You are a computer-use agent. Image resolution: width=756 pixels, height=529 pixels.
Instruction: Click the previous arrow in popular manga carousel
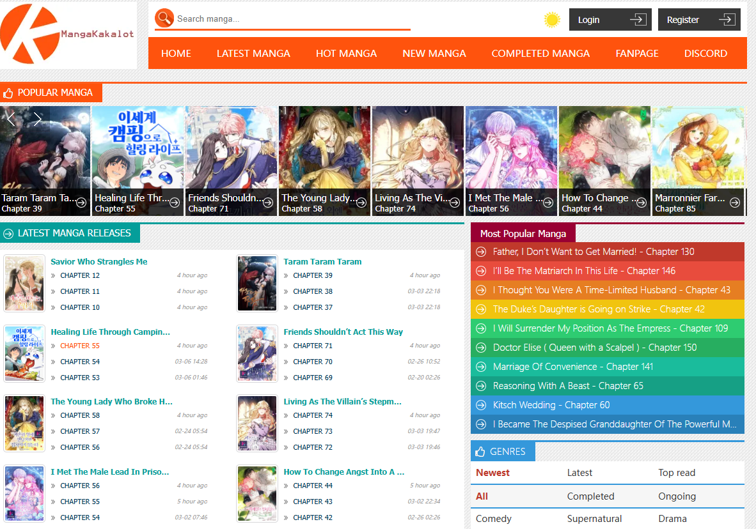(x=11, y=119)
